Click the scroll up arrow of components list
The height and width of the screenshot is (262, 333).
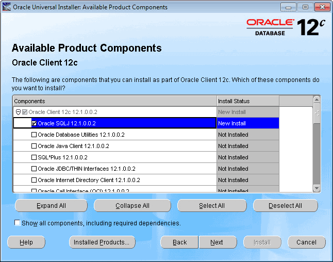pyautogui.click(x=317, y=100)
